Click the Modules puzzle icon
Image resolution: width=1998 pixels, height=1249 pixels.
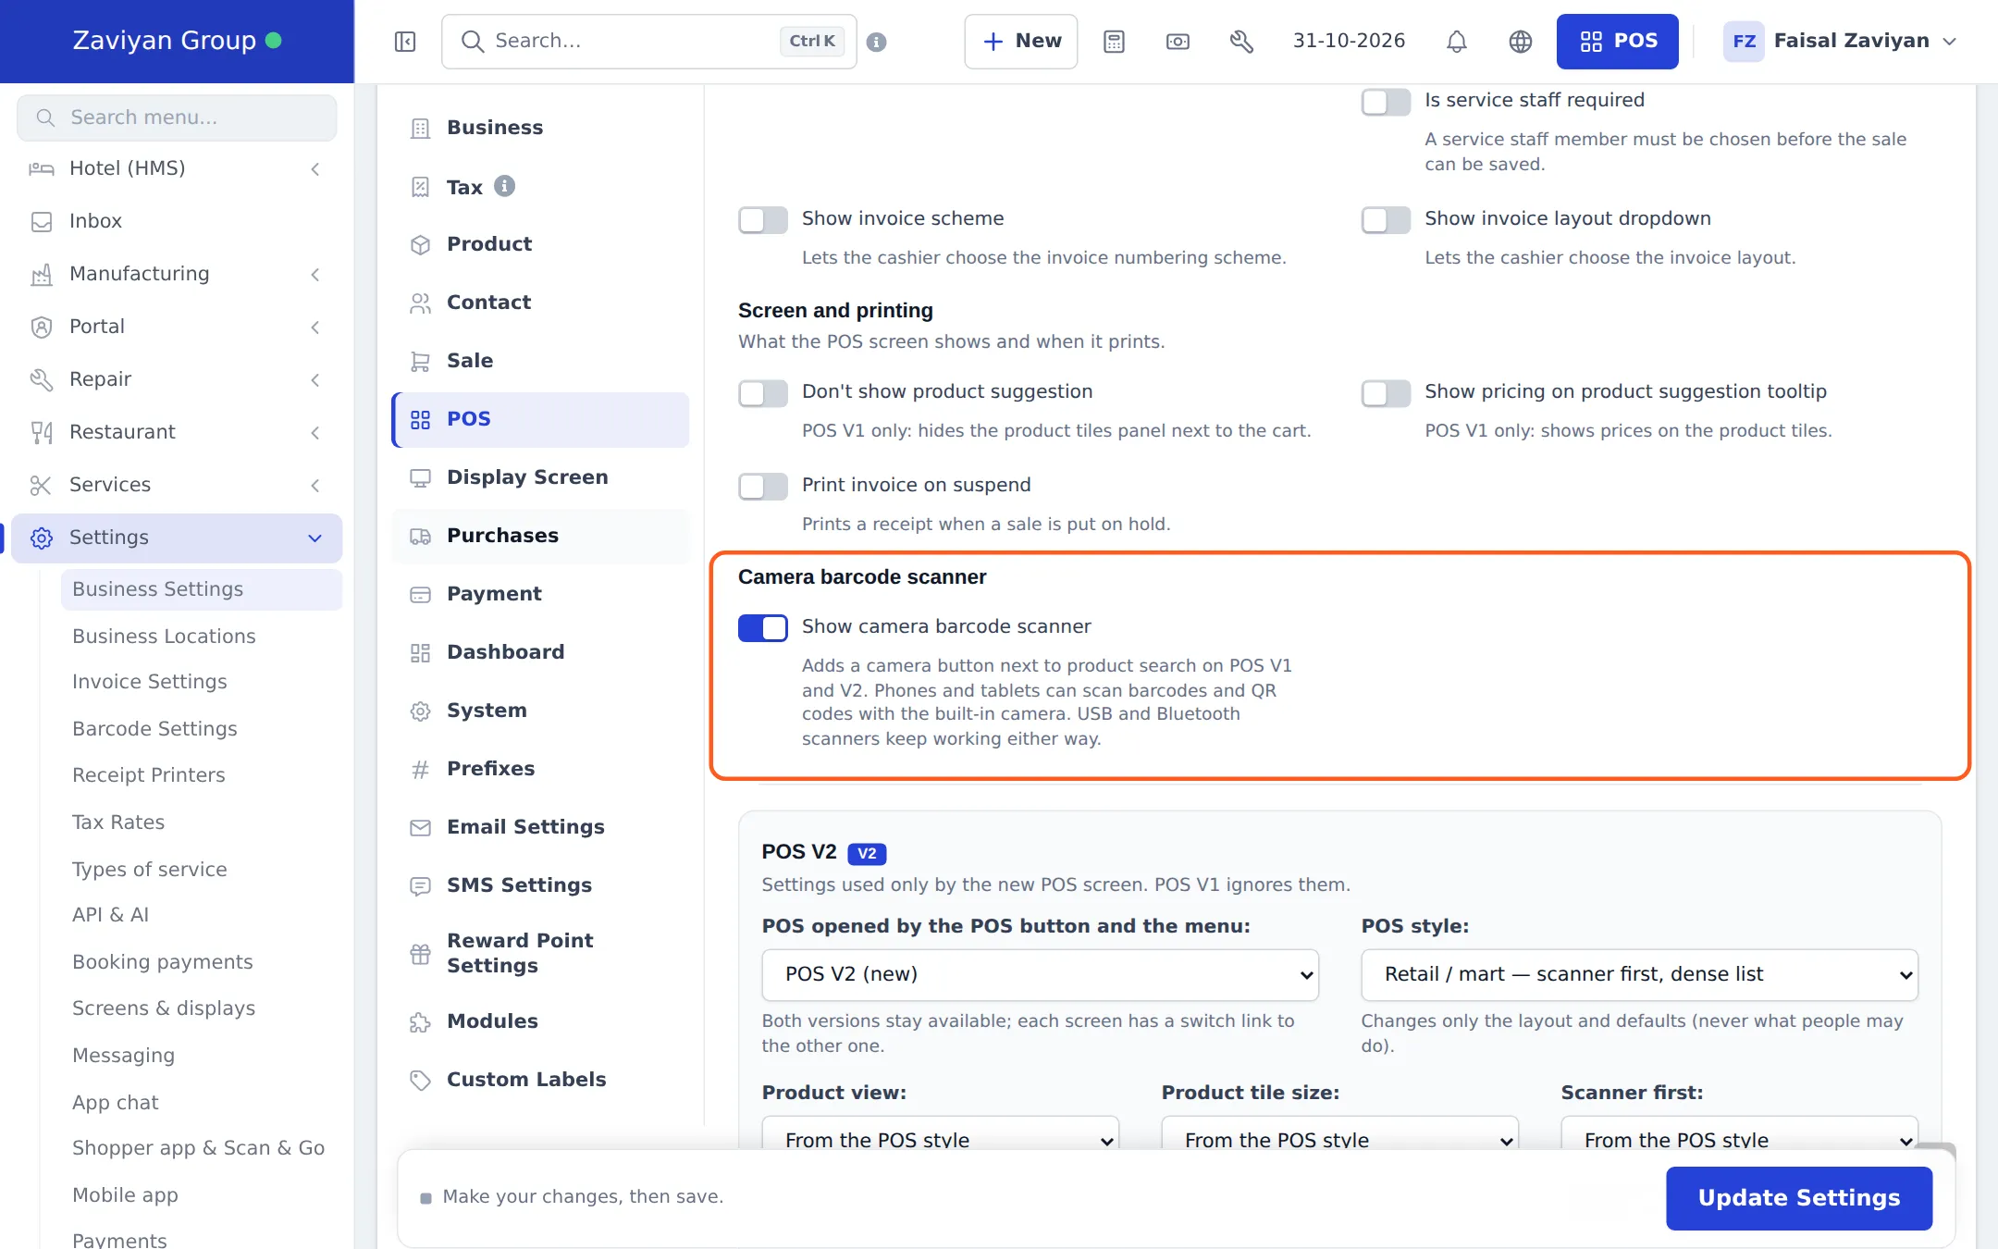(421, 1021)
